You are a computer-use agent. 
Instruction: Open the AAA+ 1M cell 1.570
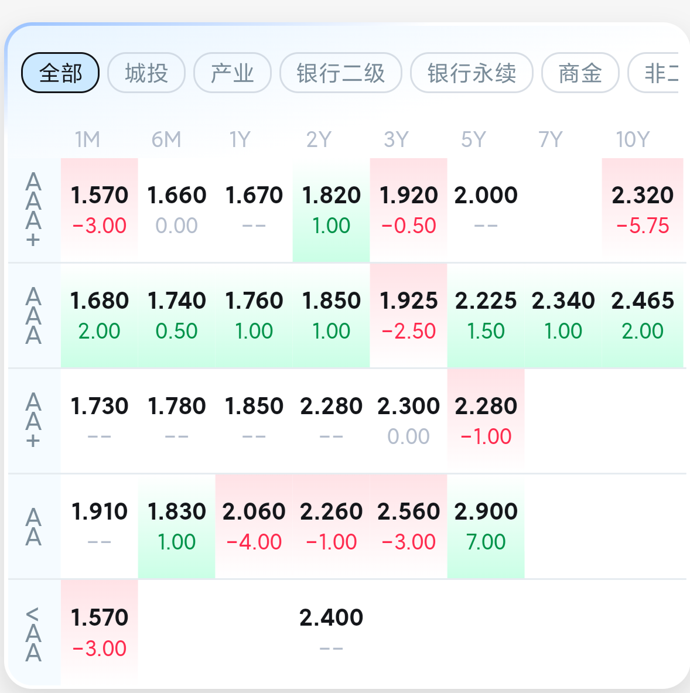pos(99,210)
